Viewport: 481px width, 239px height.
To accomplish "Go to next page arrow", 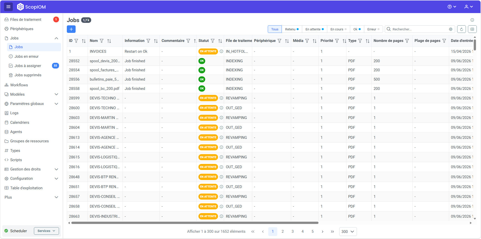I will [x=323, y=231].
